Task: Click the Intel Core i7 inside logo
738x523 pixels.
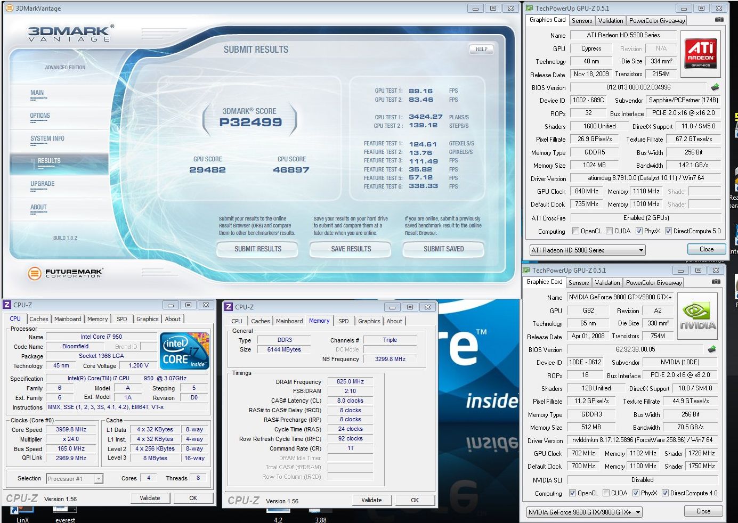Action: [x=184, y=351]
